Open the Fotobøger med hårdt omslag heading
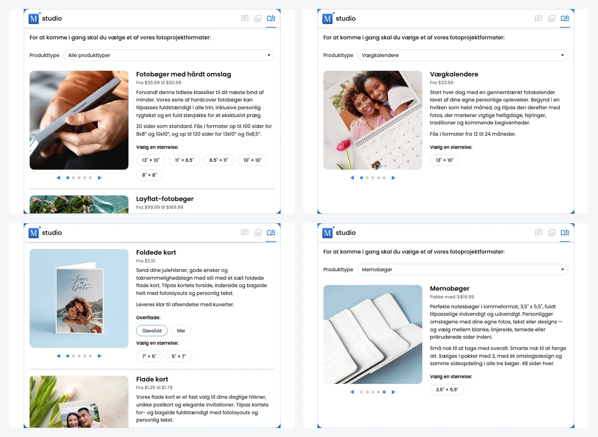This screenshot has height=437, width=598. pos(184,74)
